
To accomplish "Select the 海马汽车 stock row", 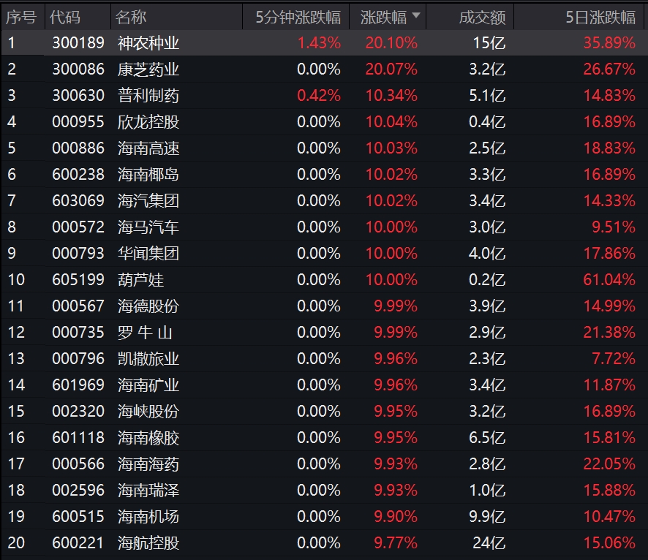I will 324,227.
